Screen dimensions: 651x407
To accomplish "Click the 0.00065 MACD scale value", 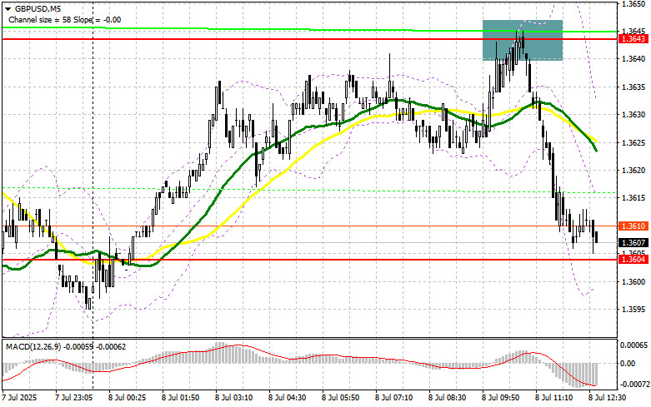I will [633, 345].
